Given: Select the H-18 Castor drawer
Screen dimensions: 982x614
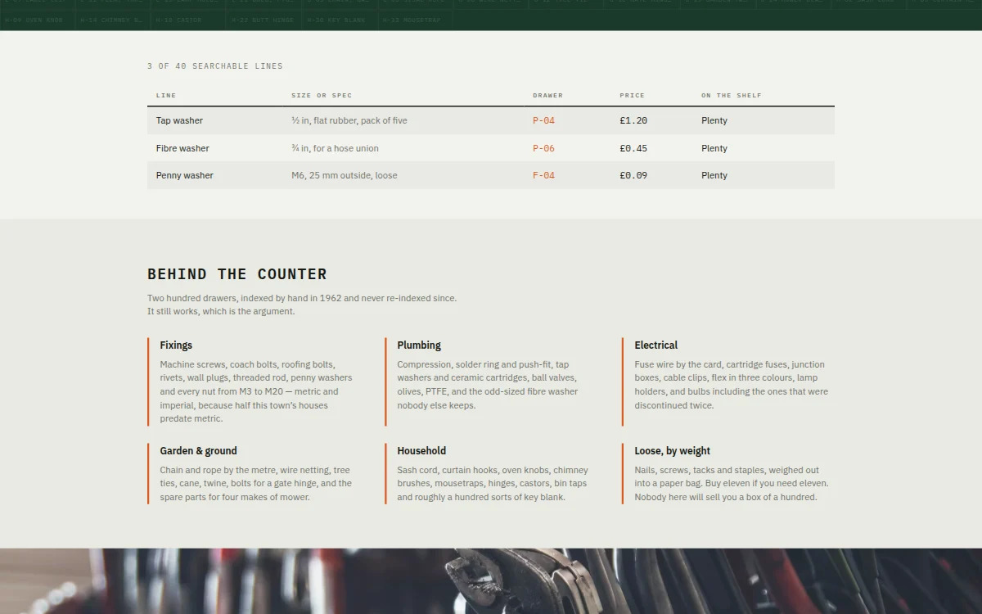Looking at the screenshot, I should (x=187, y=20).
